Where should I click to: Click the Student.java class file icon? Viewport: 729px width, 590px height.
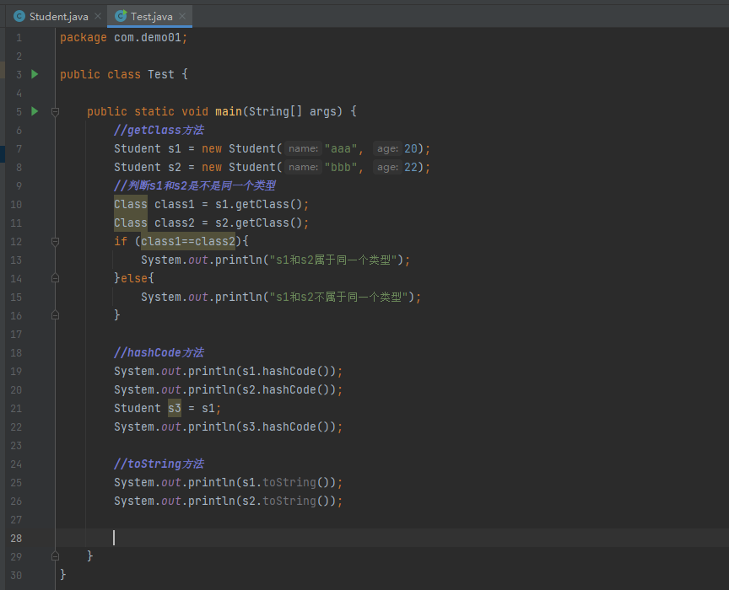click(19, 17)
